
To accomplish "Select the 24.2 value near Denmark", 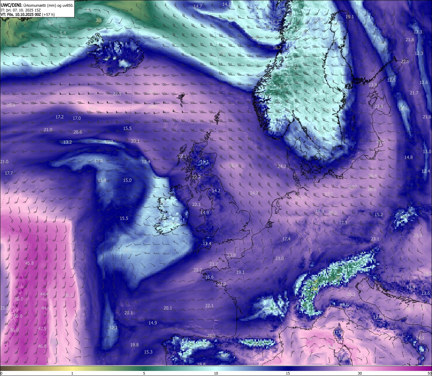I will pyautogui.click(x=282, y=166).
